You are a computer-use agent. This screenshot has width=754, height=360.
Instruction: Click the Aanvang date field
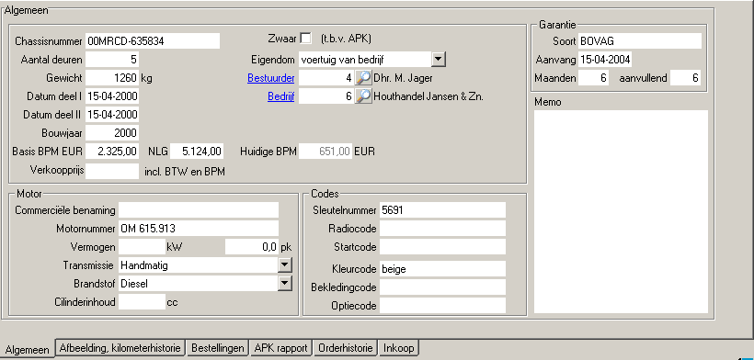tap(605, 60)
